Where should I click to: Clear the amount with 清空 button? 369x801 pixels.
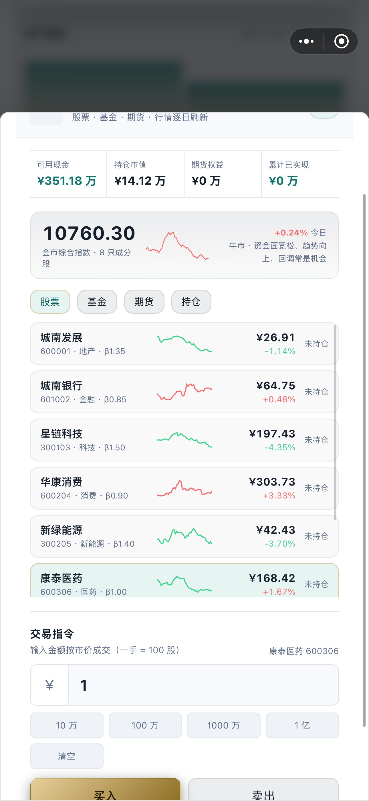tap(67, 756)
